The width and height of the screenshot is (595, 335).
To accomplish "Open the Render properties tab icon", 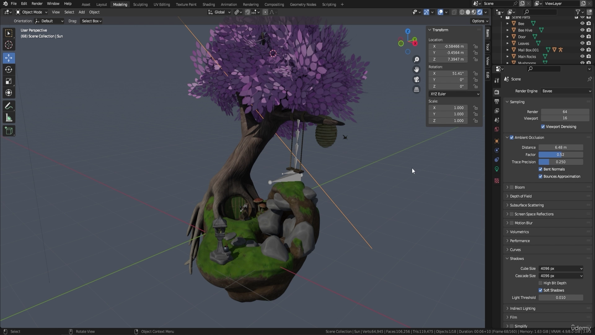I will coord(497,92).
